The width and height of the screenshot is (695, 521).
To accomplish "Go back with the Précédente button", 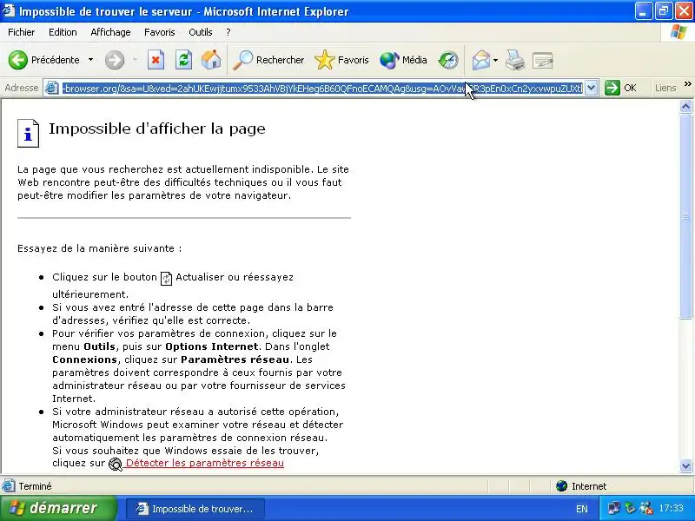I will [x=44, y=60].
